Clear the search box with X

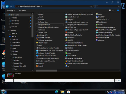pyautogui.click(x=119, y=6)
